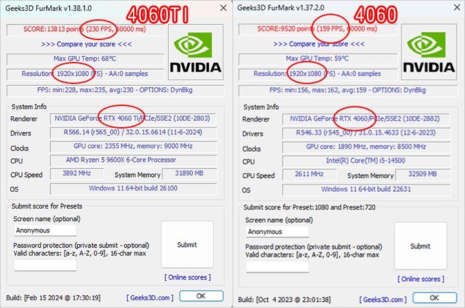Click the NVIDIA logo in the v1.38.1.0 window
This screenshot has height=308, width=465.
click(196, 52)
